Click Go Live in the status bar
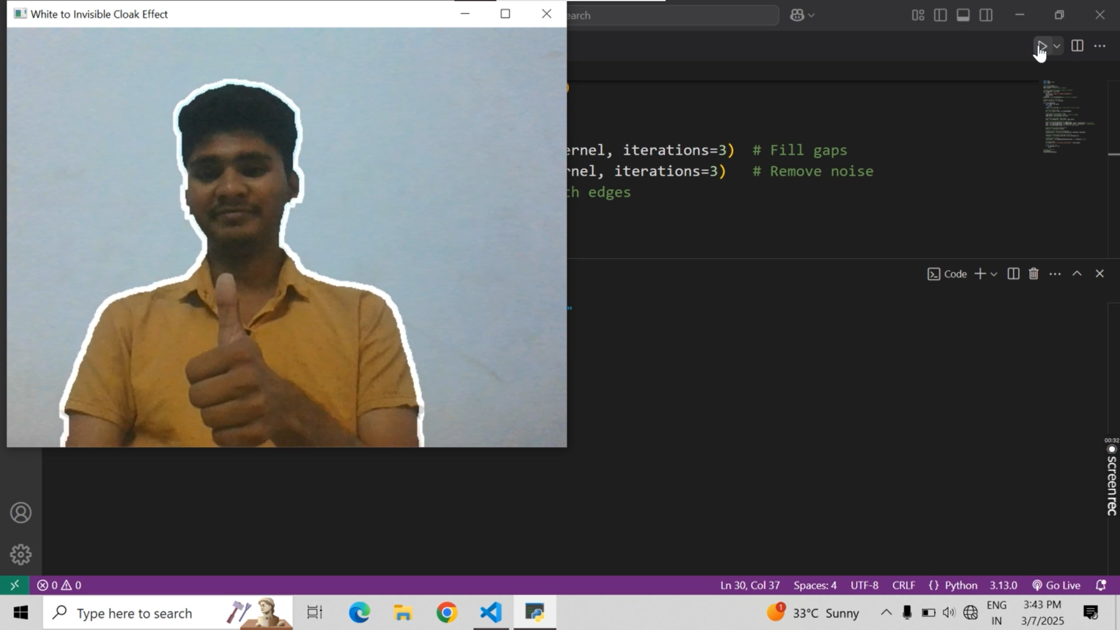1120x630 pixels. point(1056,585)
